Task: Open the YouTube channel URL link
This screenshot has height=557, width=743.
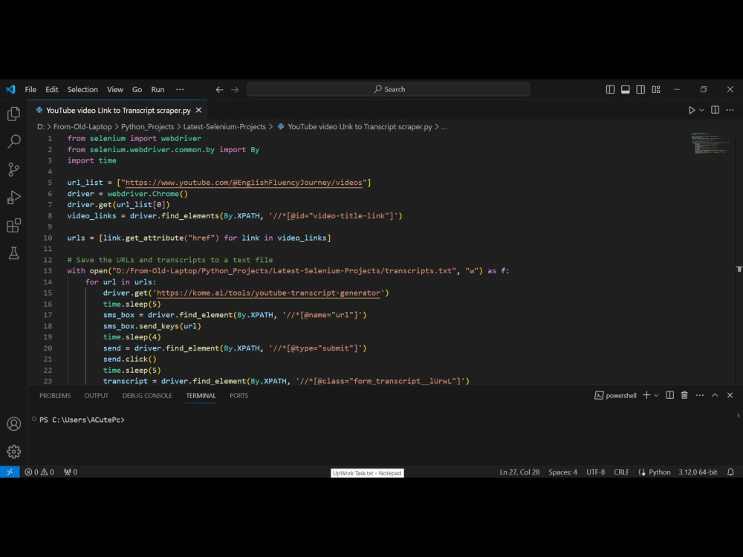Action: point(244,183)
